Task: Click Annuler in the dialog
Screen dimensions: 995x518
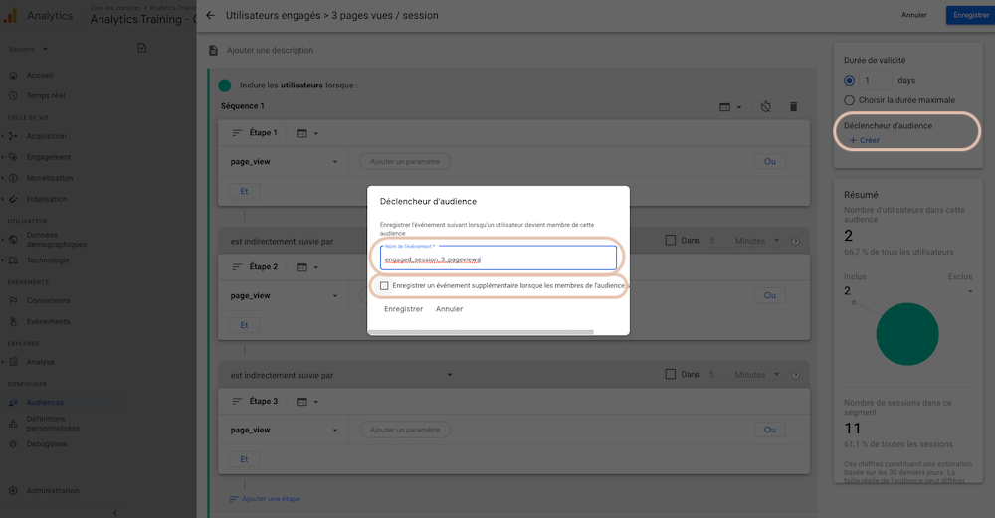Action: pos(450,309)
